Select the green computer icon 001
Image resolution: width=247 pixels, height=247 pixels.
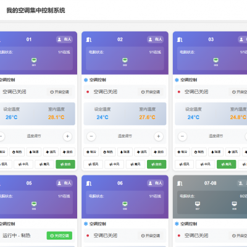[34, 60]
